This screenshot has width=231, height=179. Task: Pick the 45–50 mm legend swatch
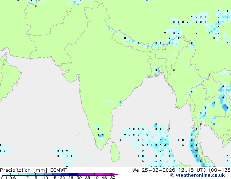[x=107, y=174]
